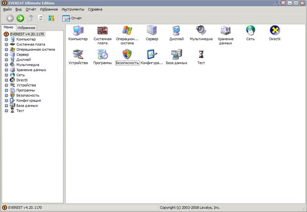Image resolution: width=307 pixels, height=212 pixels.
Task: Expand the Сервер tree node
Action: 6,54
